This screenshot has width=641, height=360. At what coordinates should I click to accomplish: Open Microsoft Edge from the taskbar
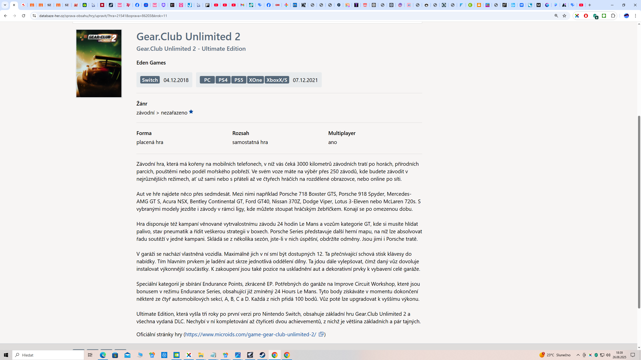point(103,355)
